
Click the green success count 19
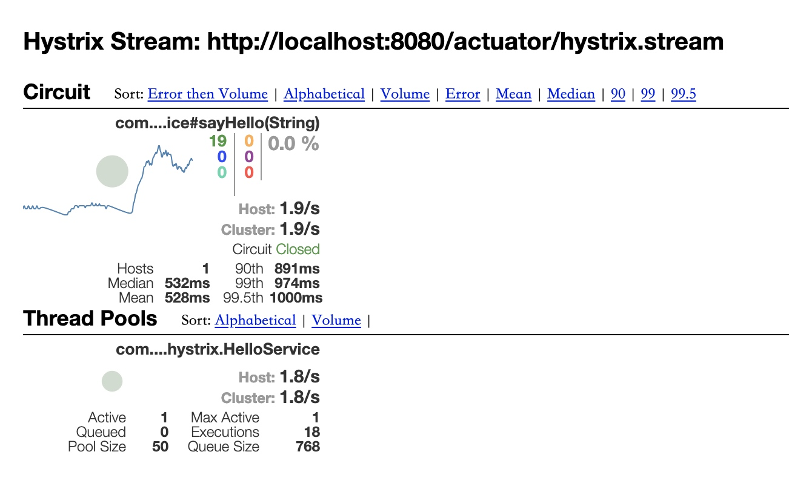click(x=218, y=142)
